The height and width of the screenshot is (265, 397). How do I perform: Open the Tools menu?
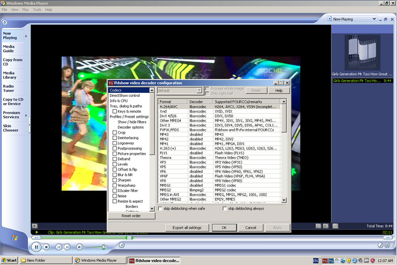point(37,10)
